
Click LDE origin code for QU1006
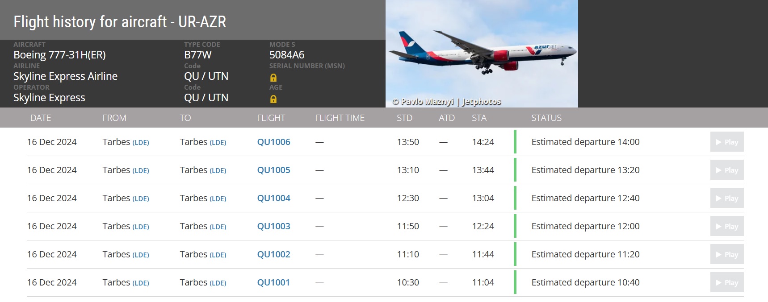(x=141, y=143)
